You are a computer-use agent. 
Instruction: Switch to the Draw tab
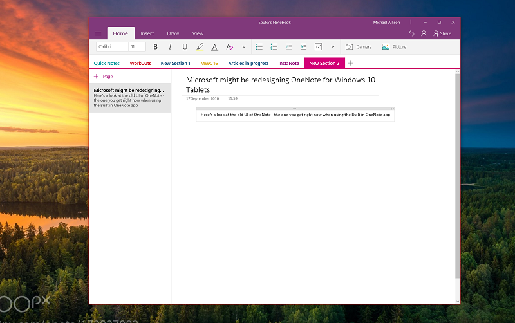[x=173, y=33]
